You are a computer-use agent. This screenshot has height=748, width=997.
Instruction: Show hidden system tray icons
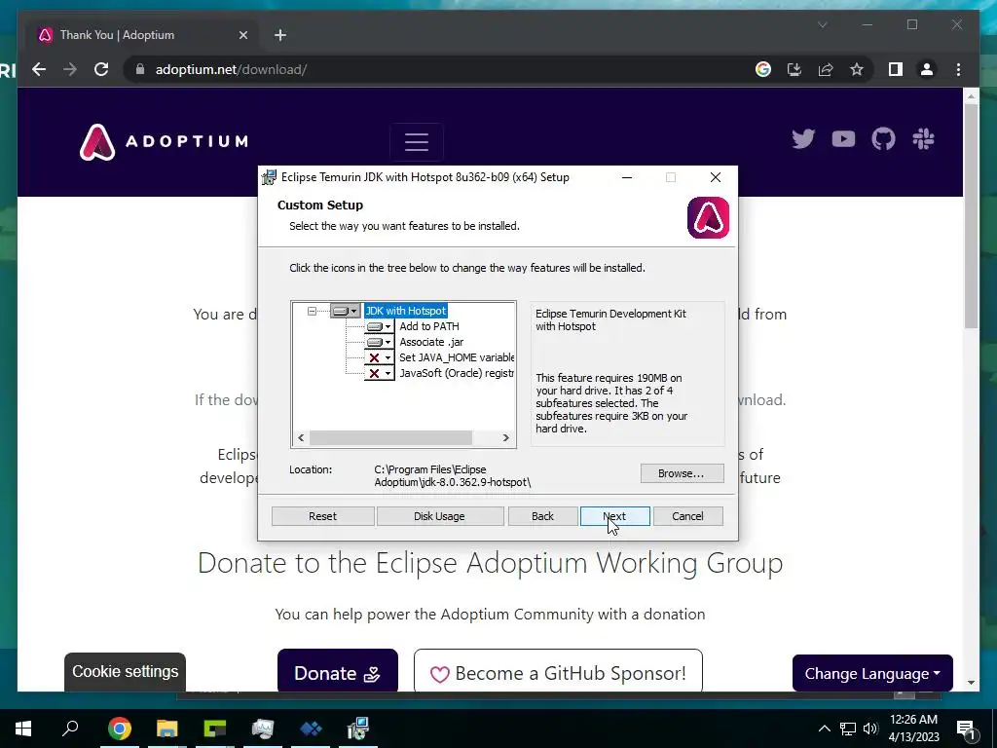824,729
